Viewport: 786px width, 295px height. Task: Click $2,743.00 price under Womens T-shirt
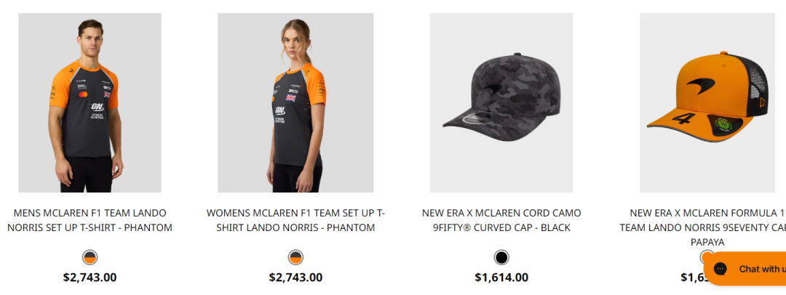(295, 278)
